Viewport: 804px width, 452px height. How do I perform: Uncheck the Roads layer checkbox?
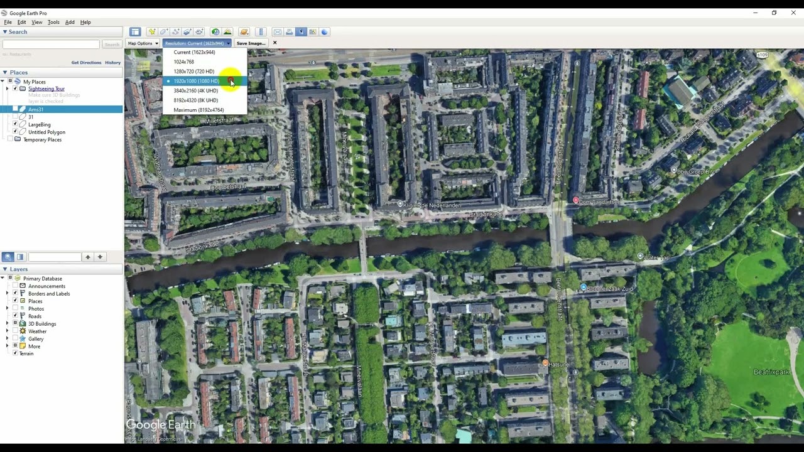click(15, 316)
